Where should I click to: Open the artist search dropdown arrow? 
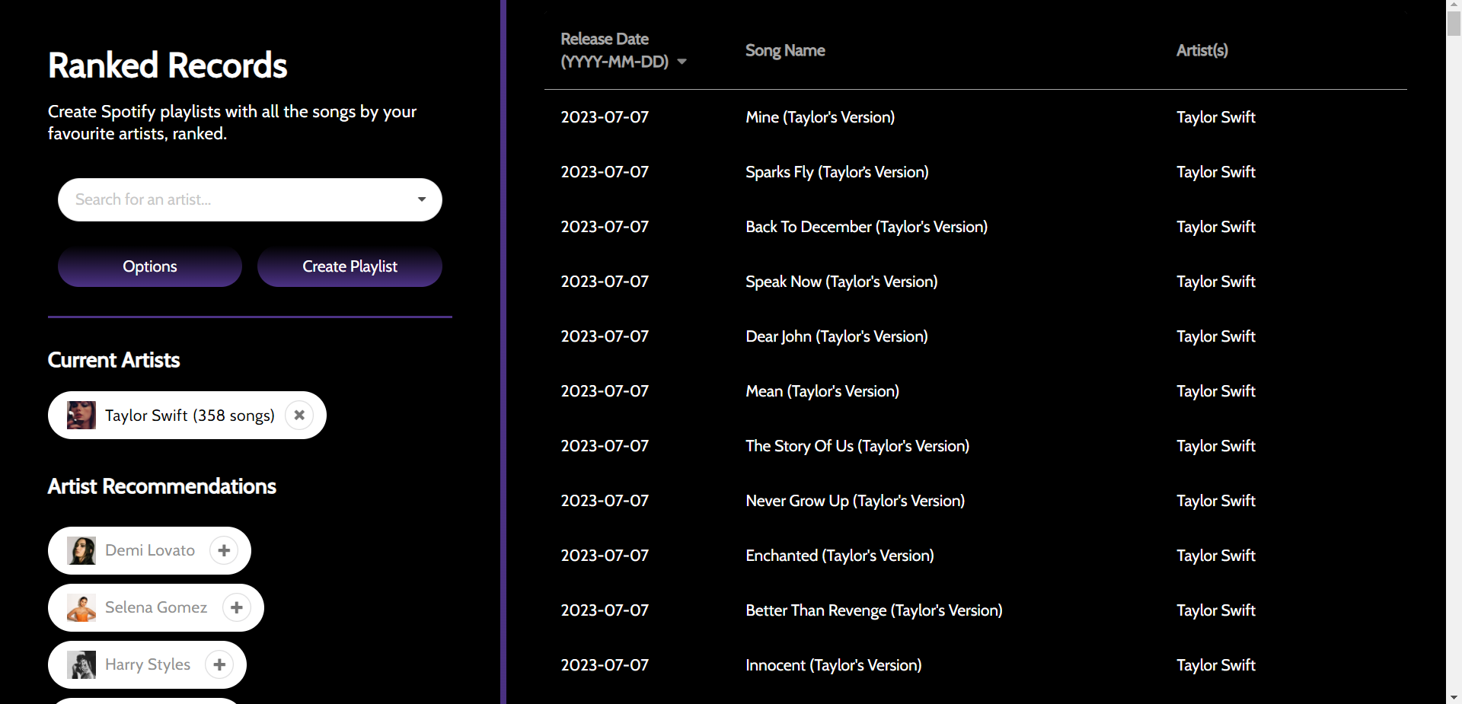[422, 199]
